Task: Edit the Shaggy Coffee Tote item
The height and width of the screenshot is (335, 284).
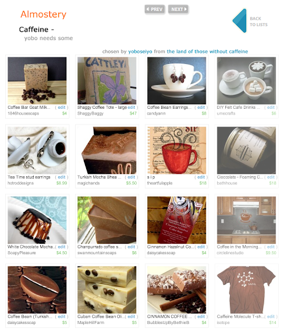Action: tap(132, 107)
